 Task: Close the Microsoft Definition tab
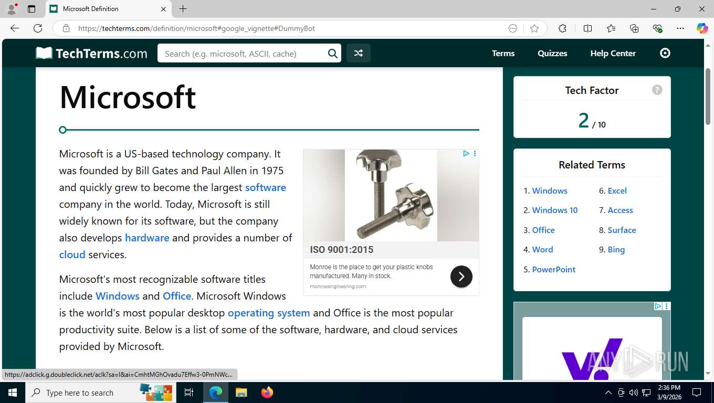[x=163, y=9]
